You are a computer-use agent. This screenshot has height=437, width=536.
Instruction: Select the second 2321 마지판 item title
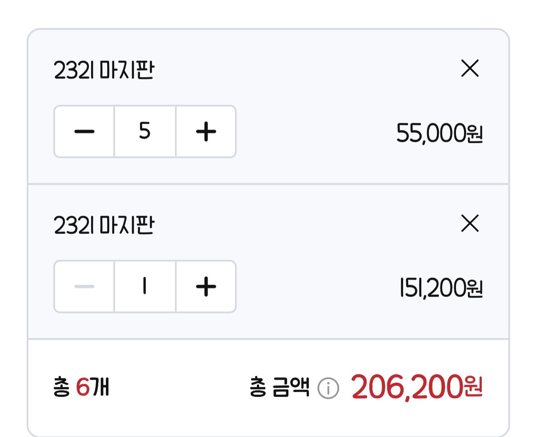click(104, 225)
